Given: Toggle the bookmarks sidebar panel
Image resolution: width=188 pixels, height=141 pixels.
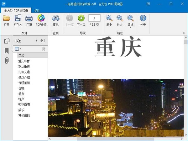Looking at the screenshot, I should (x=7, y=51).
